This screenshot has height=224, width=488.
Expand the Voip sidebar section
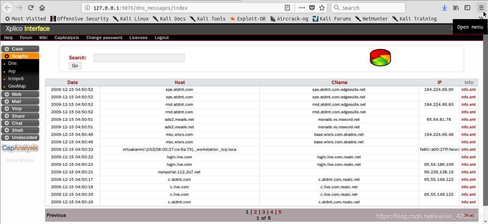[20, 108]
